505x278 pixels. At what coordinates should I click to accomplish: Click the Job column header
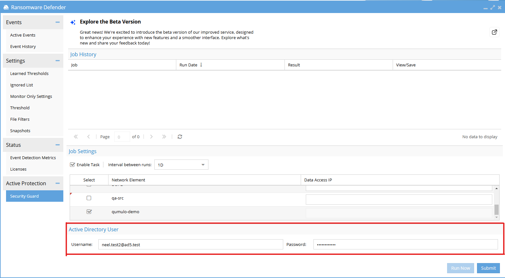(x=122, y=65)
